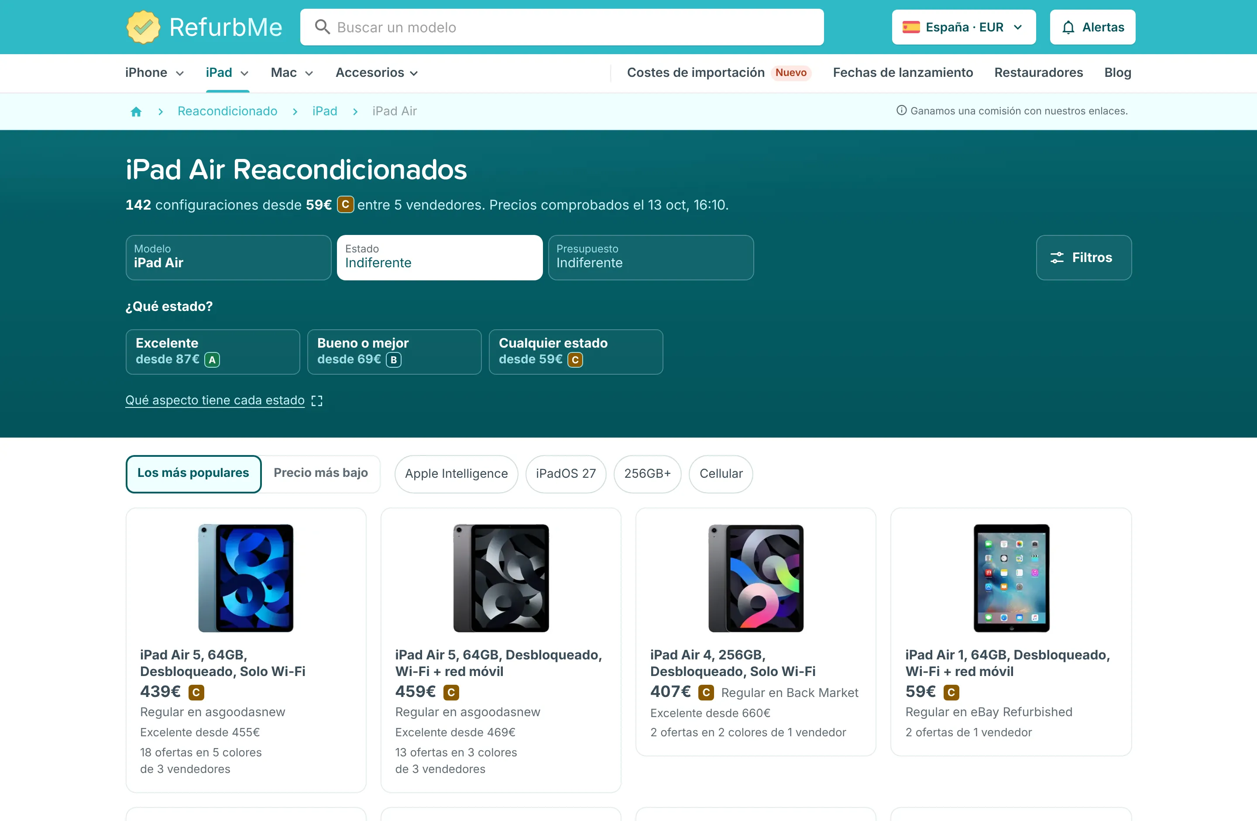Toggle the iPadOS 27 filter chip
Image resolution: width=1257 pixels, height=821 pixels.
pos(566,474)
